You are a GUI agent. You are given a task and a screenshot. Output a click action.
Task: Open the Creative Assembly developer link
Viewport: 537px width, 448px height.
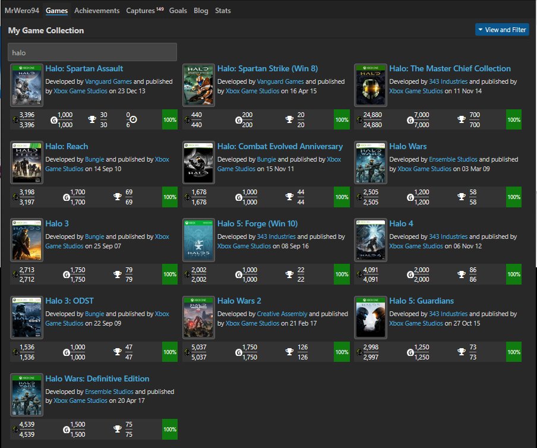tap(282, 314)
